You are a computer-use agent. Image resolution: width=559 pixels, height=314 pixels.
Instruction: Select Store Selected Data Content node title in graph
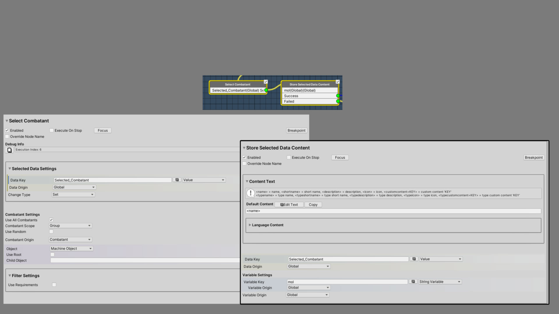[x=309, y=85]
